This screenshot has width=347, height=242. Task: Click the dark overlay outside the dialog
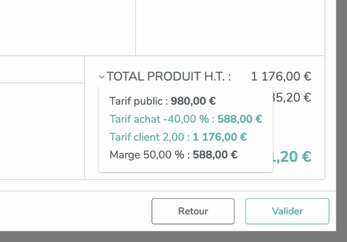point(342,121)
